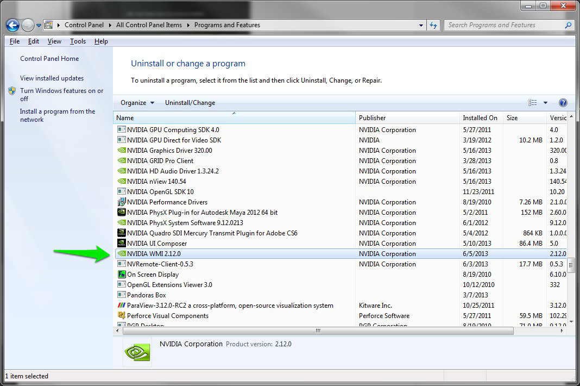Click the NVIDIA GPU Computing SDK 4.0 icon

[121, 129]
